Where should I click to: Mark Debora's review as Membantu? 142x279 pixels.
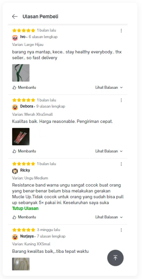(24, 151)
